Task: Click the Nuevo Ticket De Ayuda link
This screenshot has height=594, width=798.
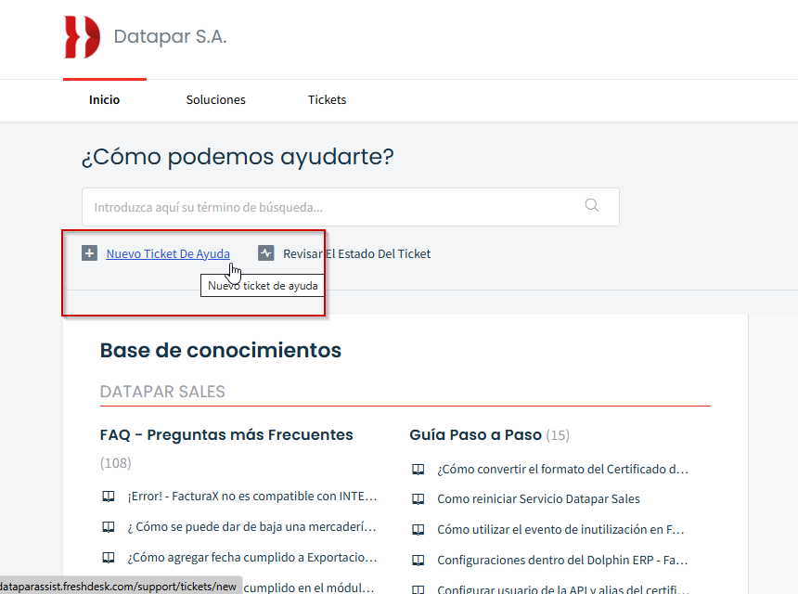Action: click(x=168, y=253)
